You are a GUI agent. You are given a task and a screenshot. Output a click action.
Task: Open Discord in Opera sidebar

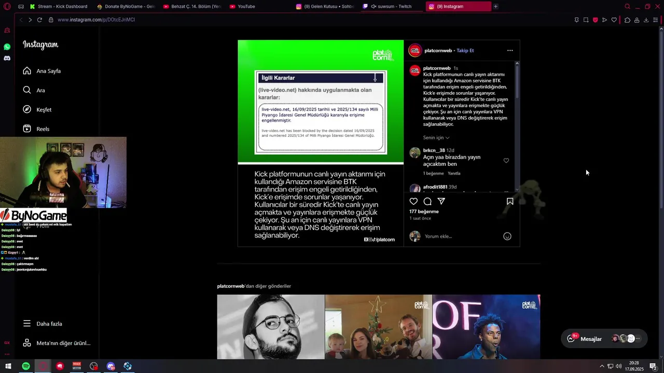pyautogui.click(x=7, y=58)
